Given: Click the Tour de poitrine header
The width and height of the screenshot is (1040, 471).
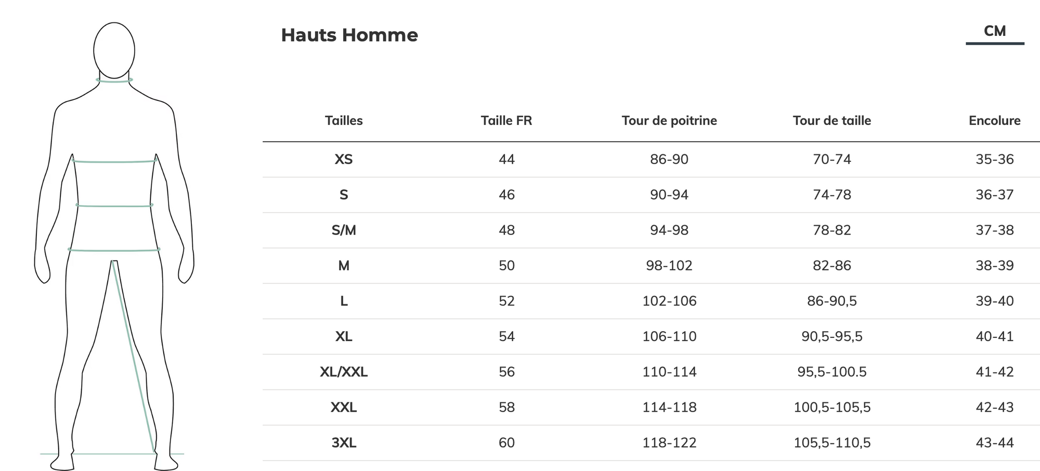Looking at the screenshot, I should click(x=669, y=121).
